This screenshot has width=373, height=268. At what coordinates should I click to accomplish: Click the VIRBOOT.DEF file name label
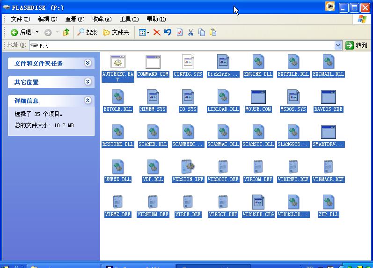click(x=223, y=179)
